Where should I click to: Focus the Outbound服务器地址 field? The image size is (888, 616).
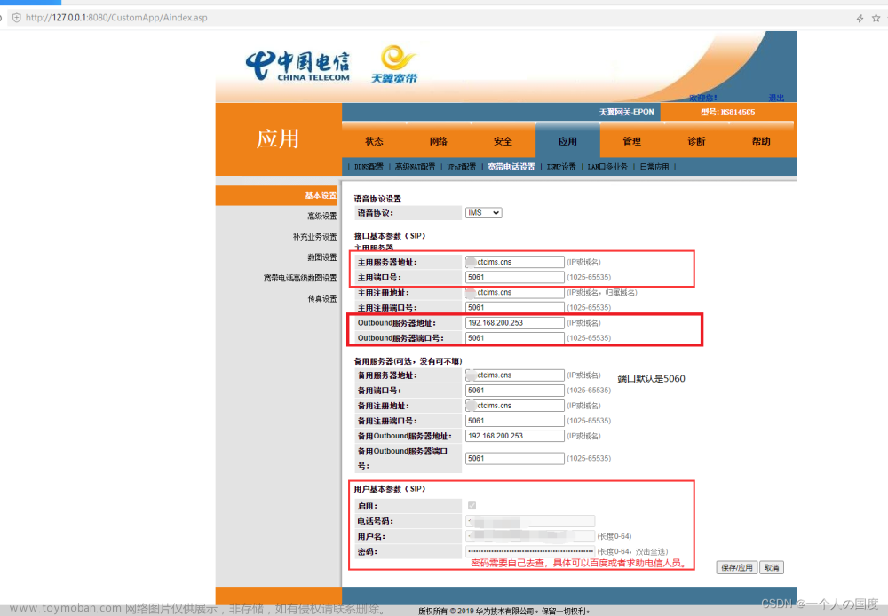coord(514,323)
